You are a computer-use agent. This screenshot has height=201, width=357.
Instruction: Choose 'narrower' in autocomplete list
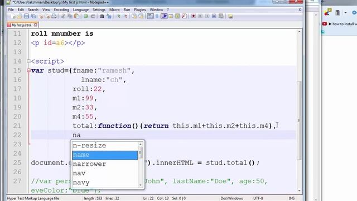tap(105, 164)
